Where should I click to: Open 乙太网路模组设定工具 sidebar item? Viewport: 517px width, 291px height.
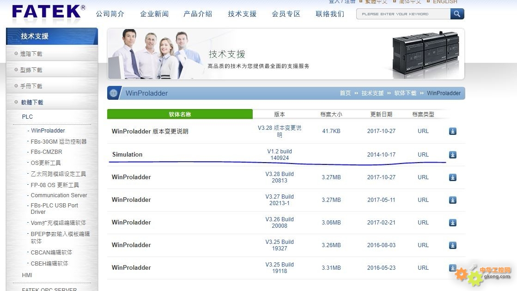coord(58,174)
